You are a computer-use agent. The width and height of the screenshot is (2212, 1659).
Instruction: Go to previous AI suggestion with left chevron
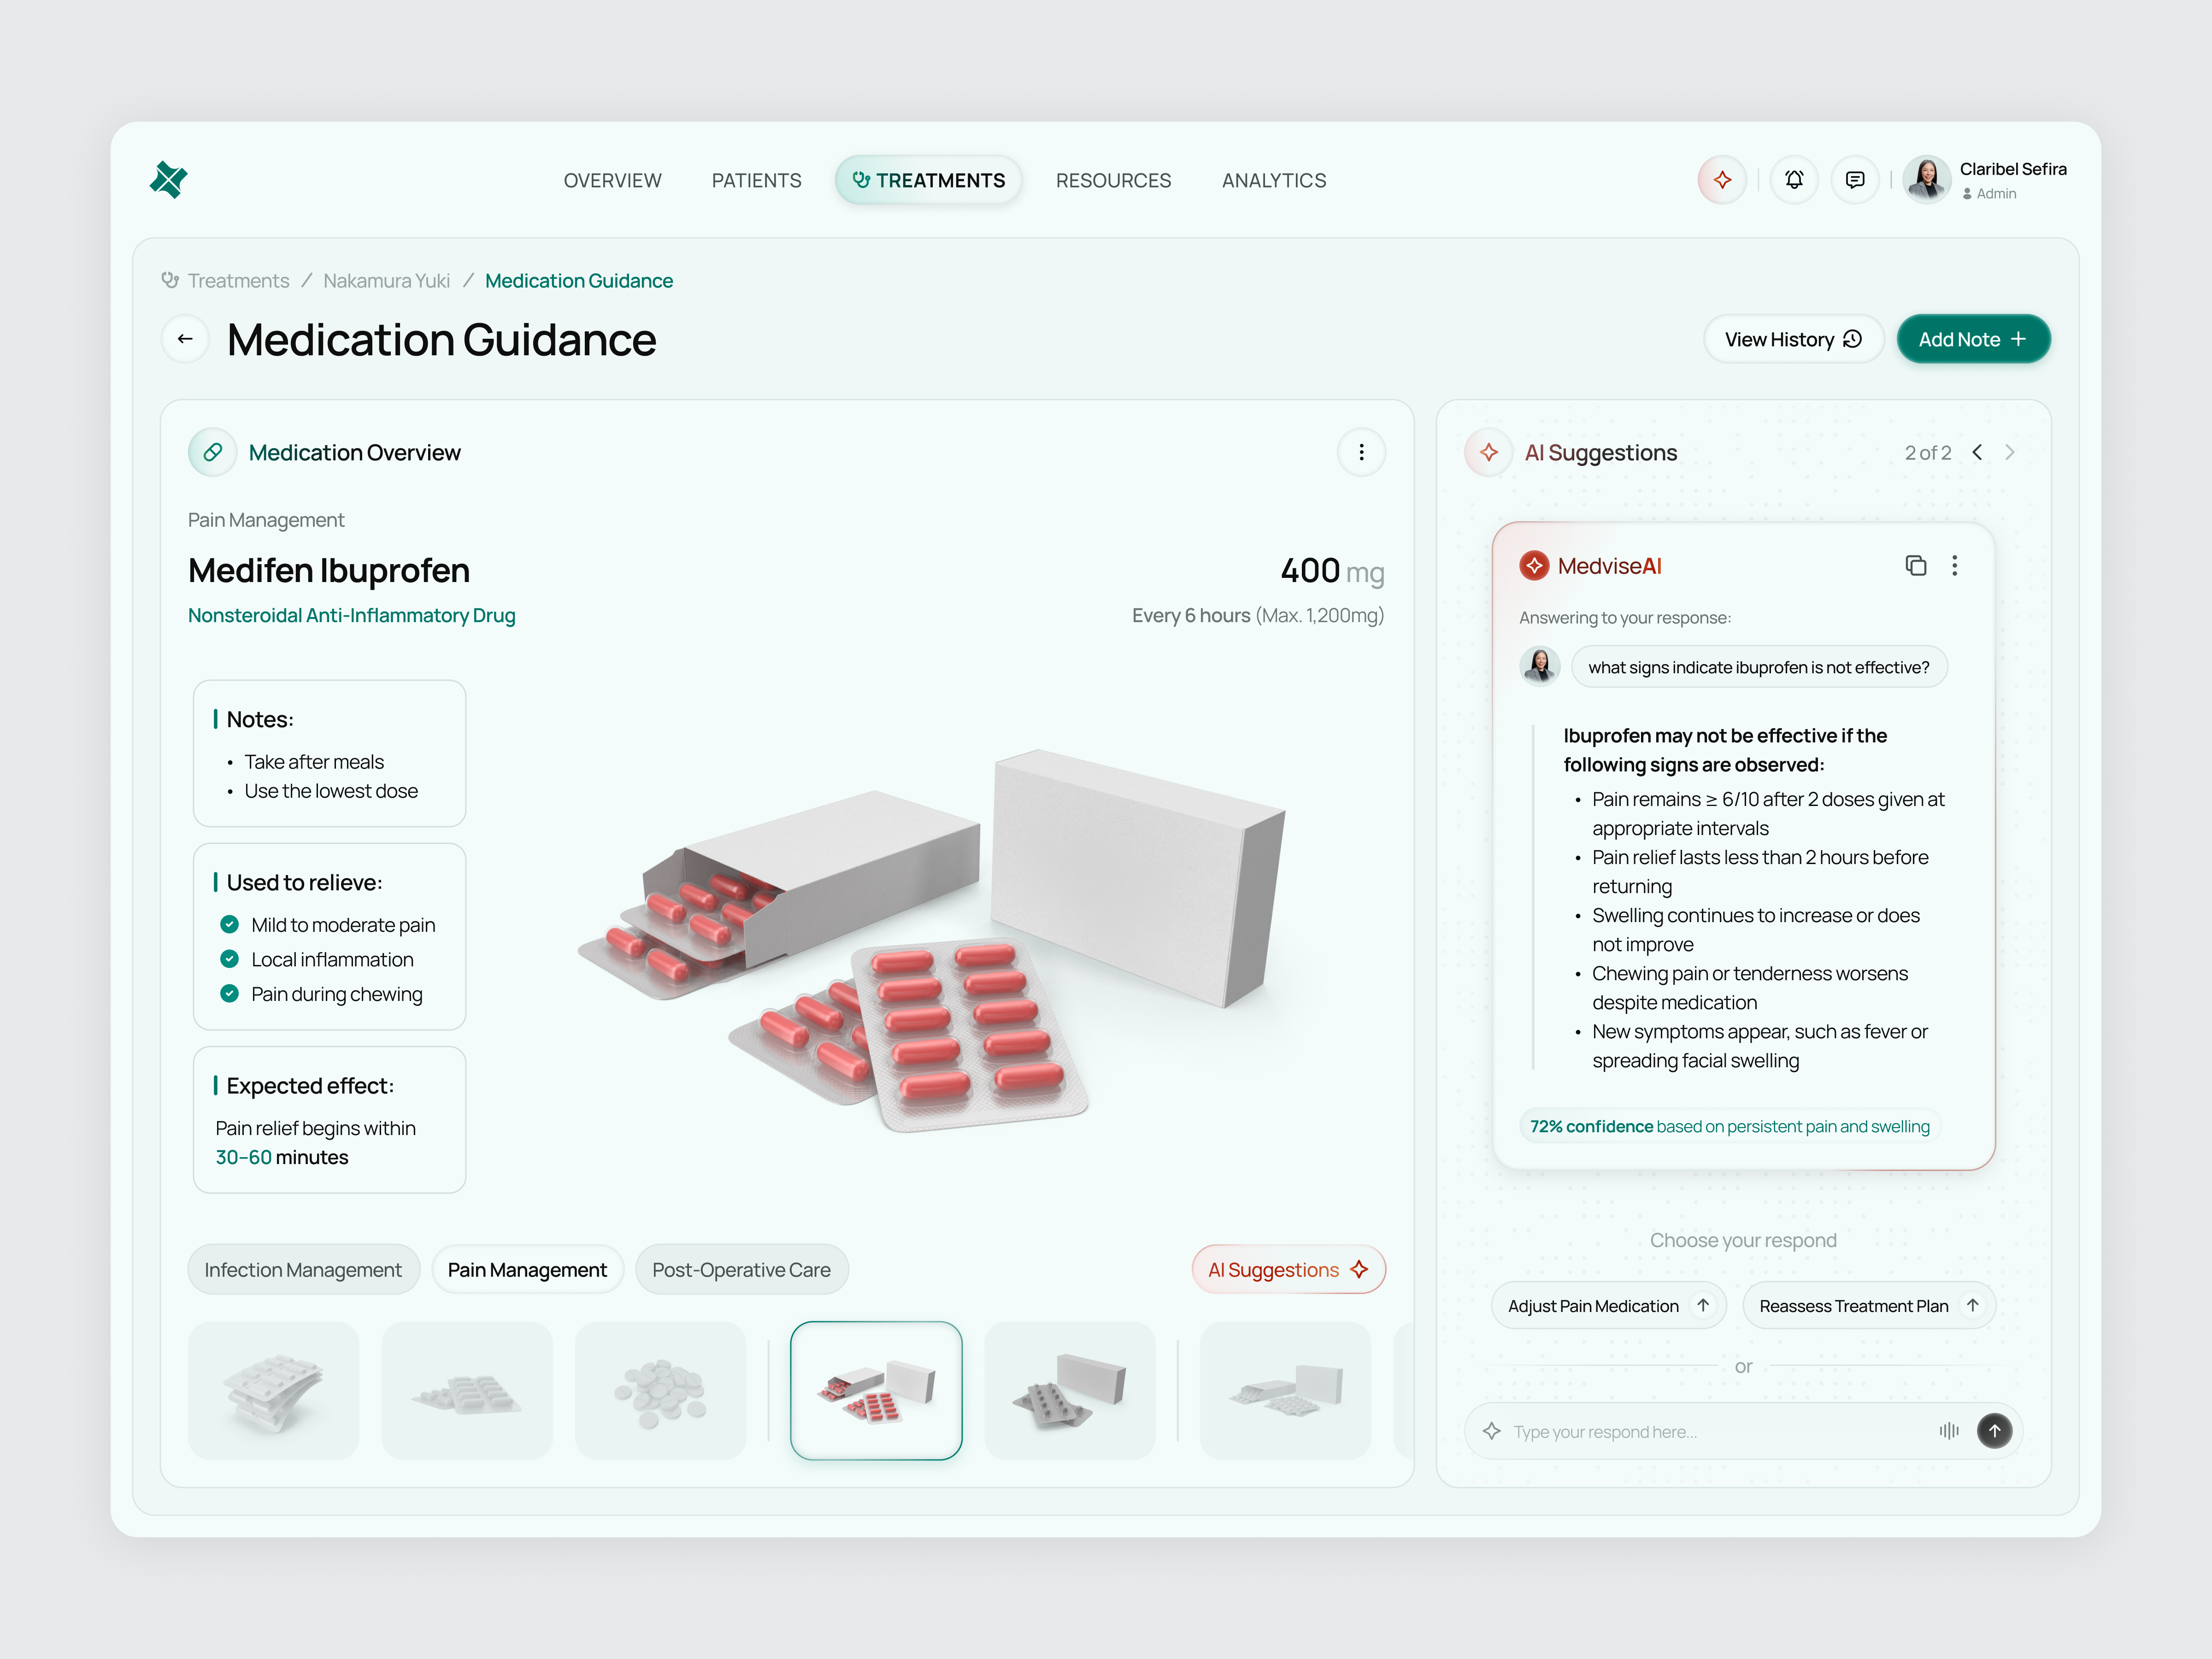(1977, 452)
